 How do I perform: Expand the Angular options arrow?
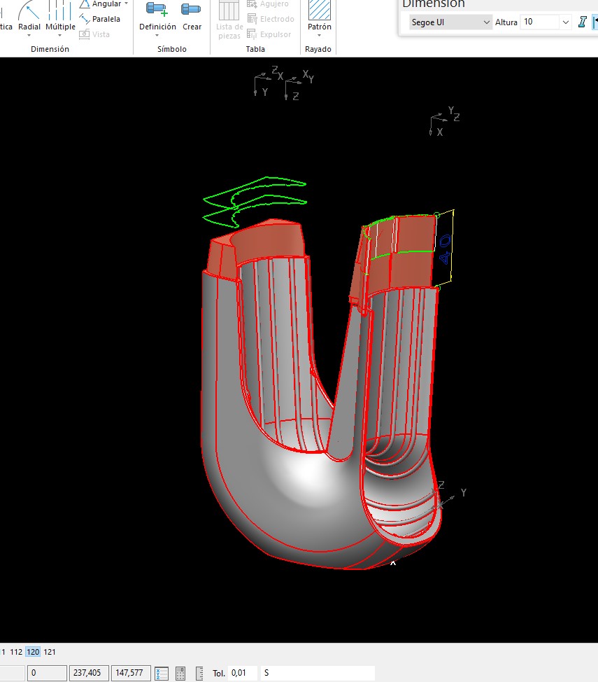coord(126,4)
